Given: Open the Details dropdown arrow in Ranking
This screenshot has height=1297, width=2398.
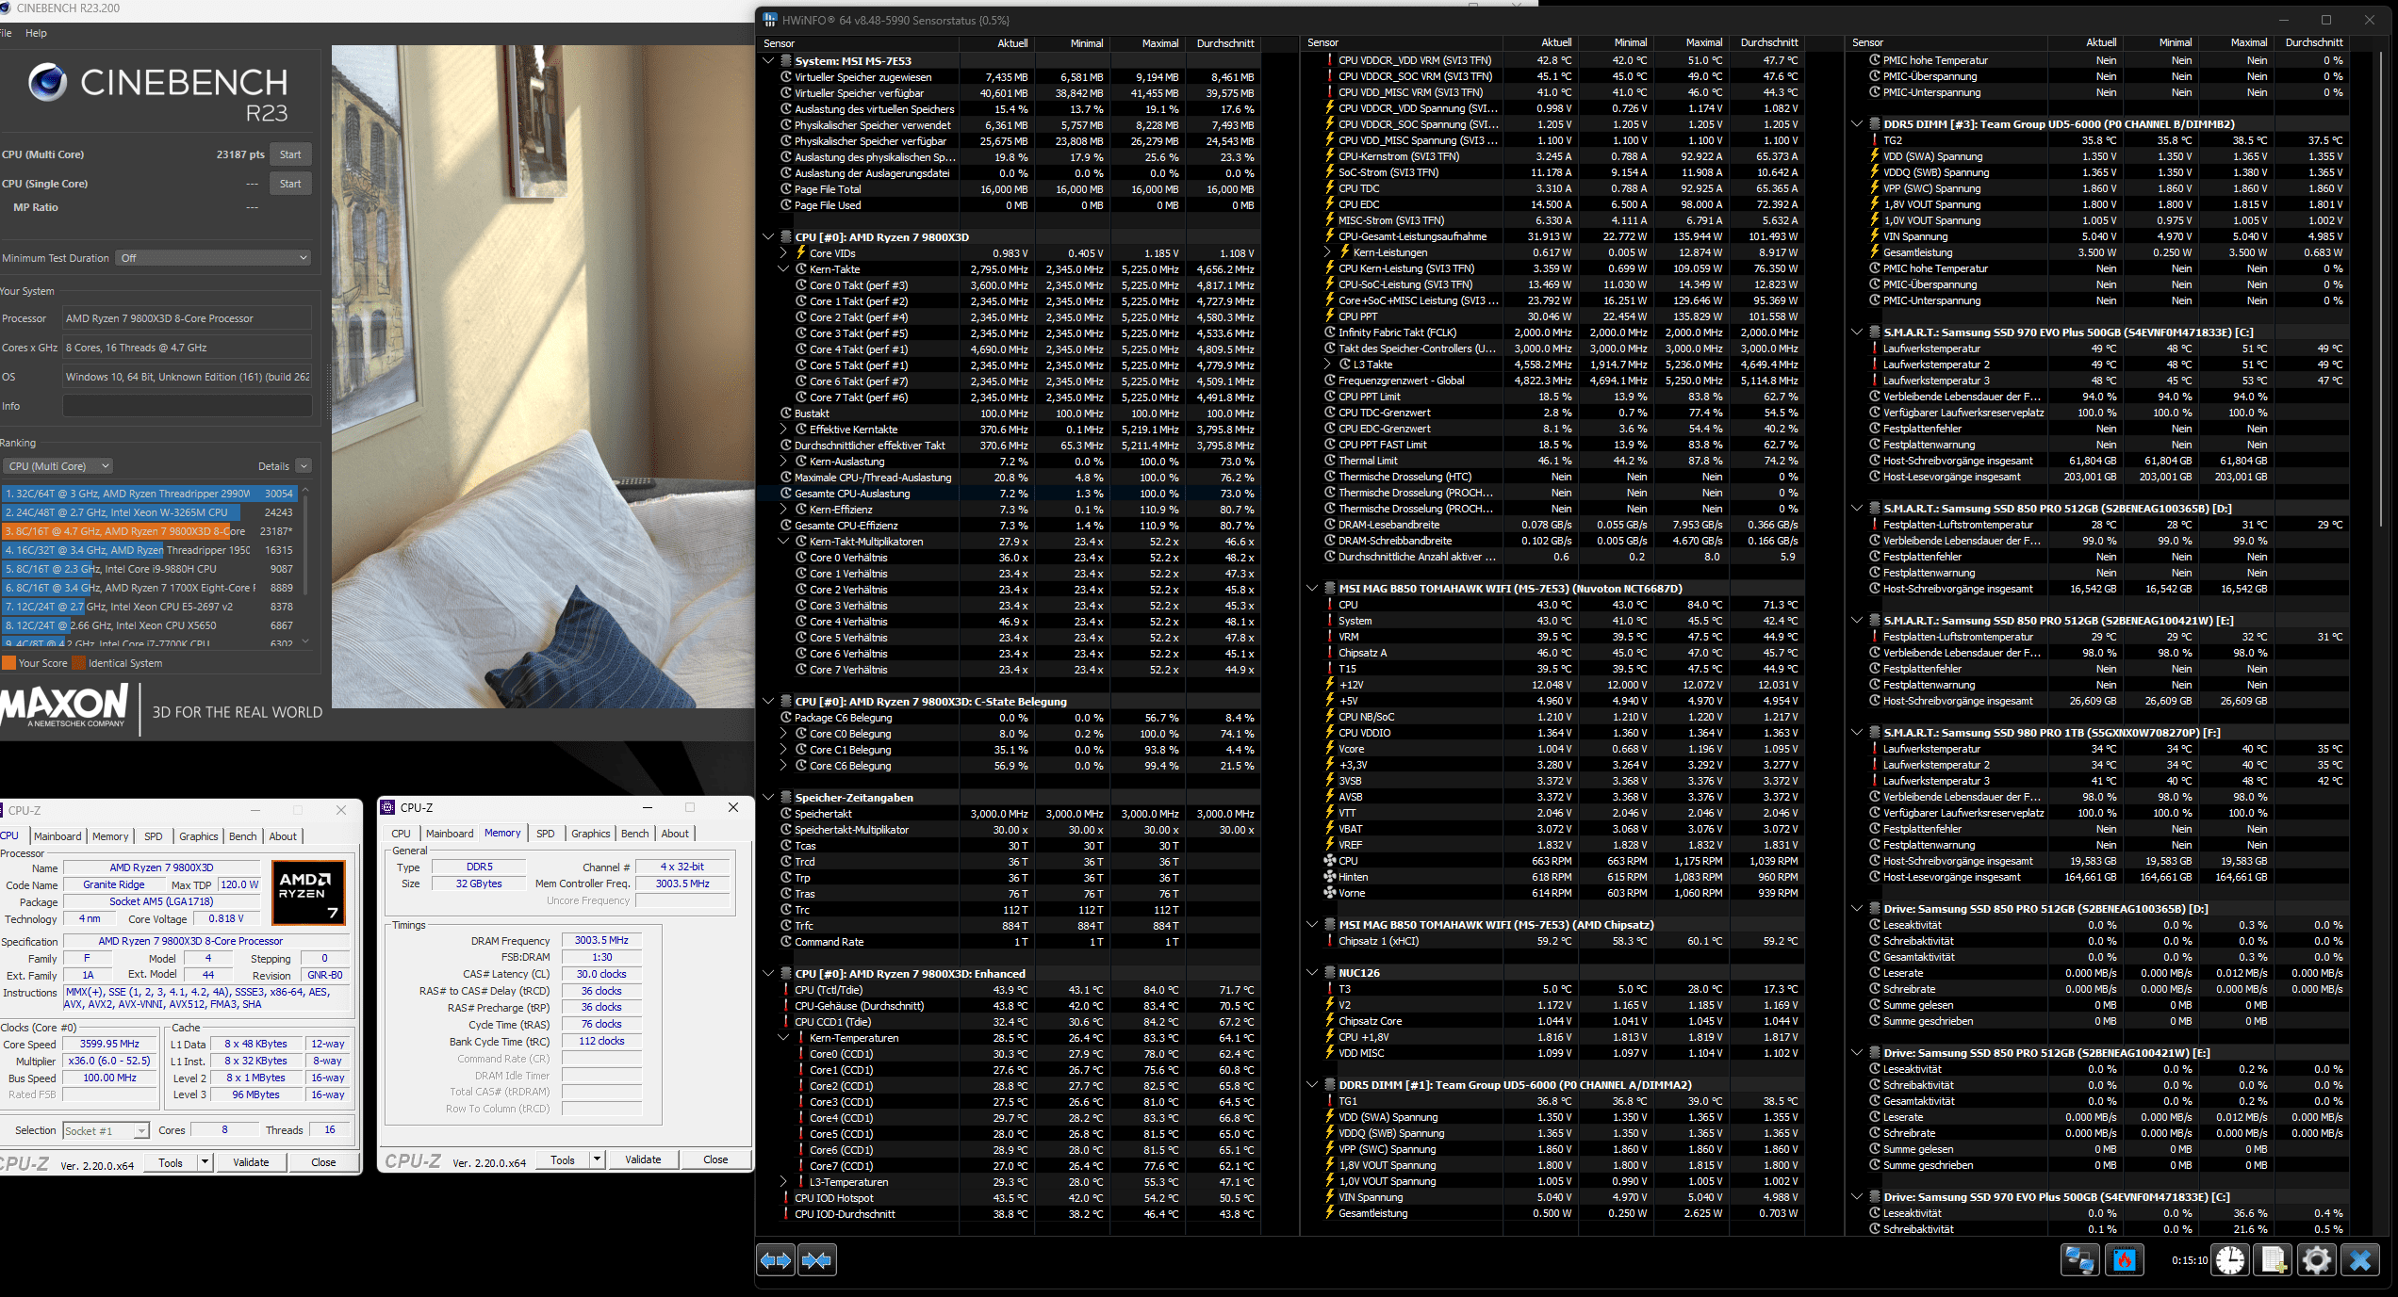Looking at the screenshot, I should click(x=304, y=466).
